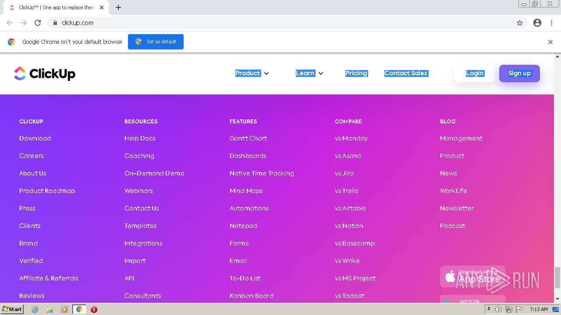Click the Login button

tap(474, 73)
